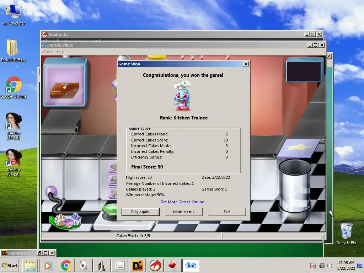
Task: Click the Ghidra: tc window title bar
Action: tap(172, 34)
